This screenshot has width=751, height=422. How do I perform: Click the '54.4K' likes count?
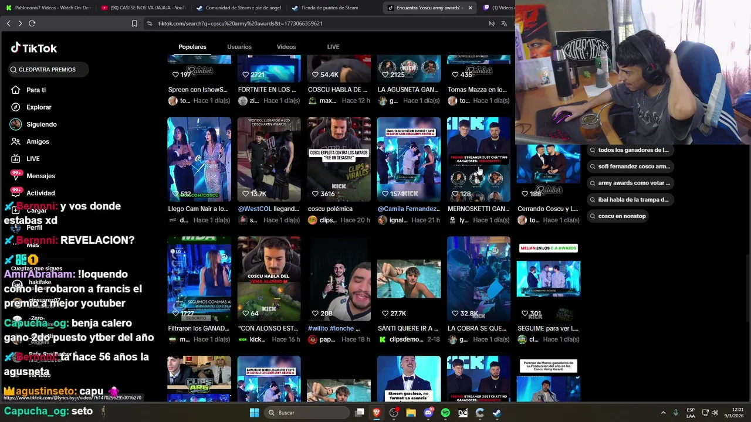click(329, 74)
